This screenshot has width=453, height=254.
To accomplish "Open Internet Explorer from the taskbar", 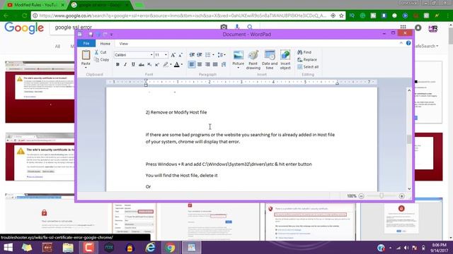I will pyautogui.click(x=150, y=248).
